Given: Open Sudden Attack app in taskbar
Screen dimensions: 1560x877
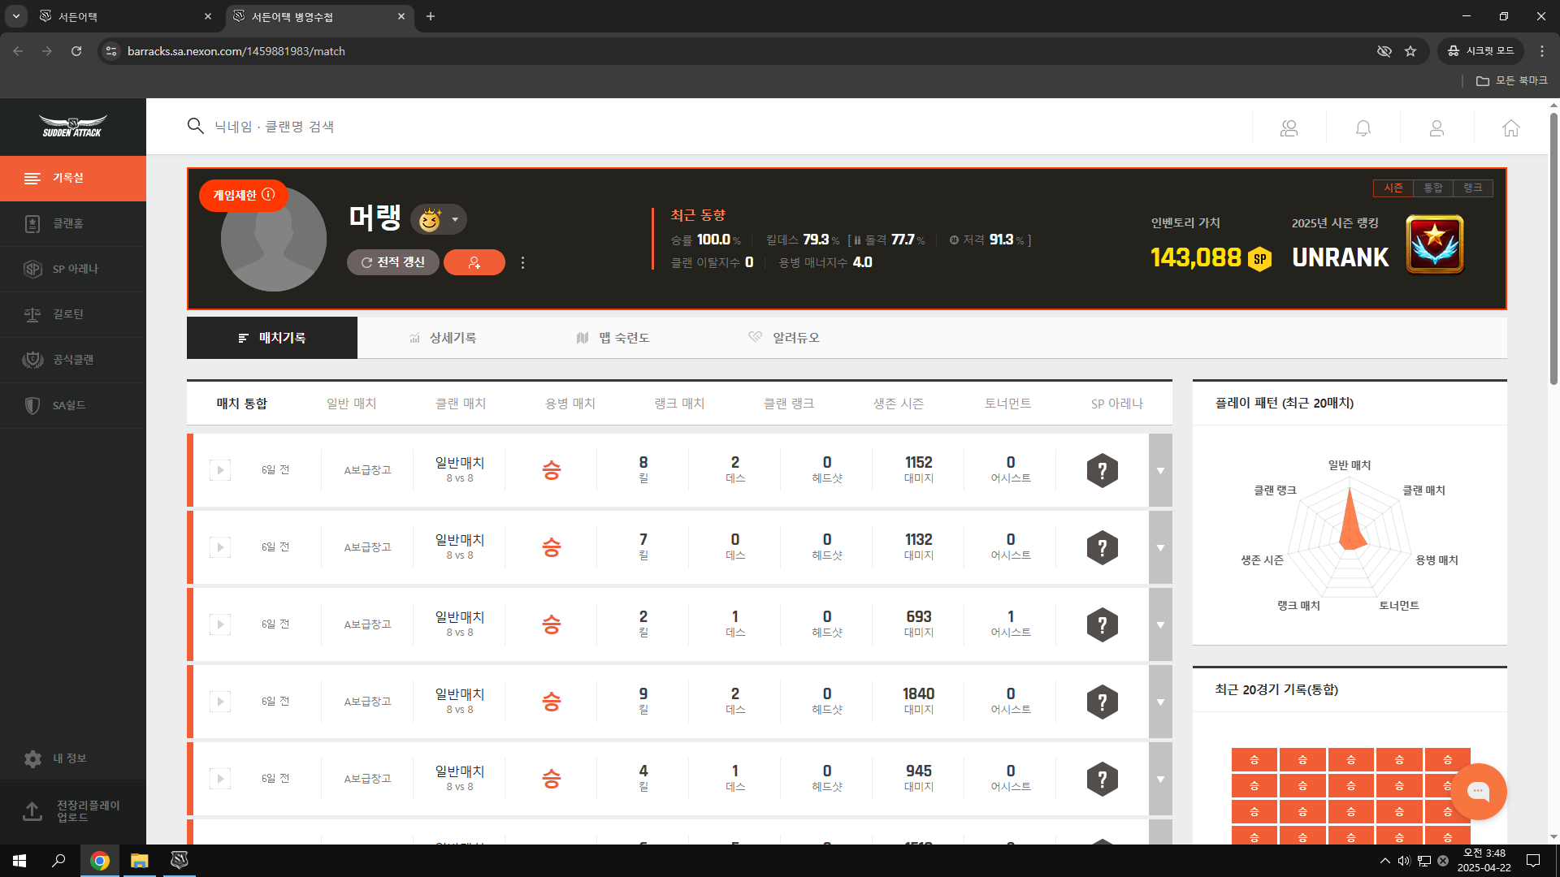Looking at the screenshot, I should (x=180, y=860).
